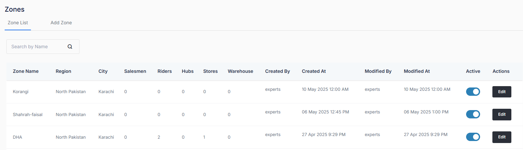Edit the Korangi zone
Image resolution: width=523 pixels, height=150 pixels.
pos(501,92)
